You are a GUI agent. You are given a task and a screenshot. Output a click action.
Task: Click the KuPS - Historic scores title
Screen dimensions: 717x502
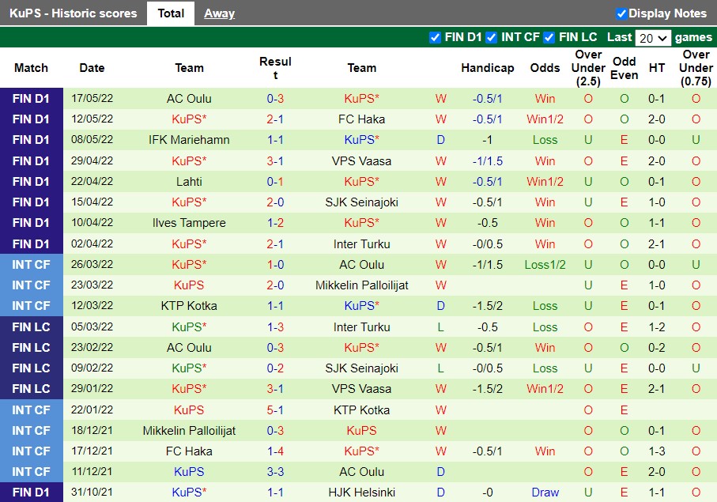coord(74,13)
